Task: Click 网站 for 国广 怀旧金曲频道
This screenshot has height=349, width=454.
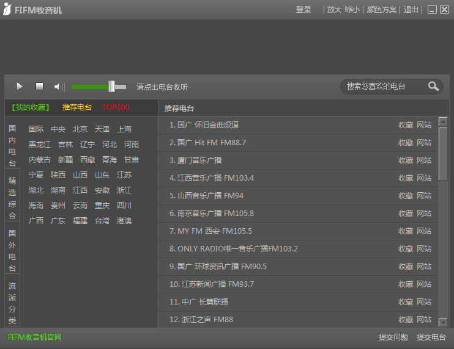Action: pos(424,125)
